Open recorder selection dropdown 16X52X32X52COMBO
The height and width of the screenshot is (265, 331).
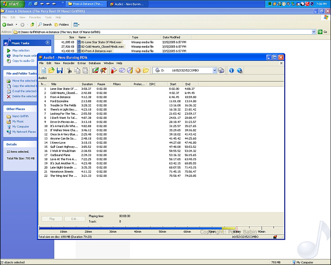[214, 70]
